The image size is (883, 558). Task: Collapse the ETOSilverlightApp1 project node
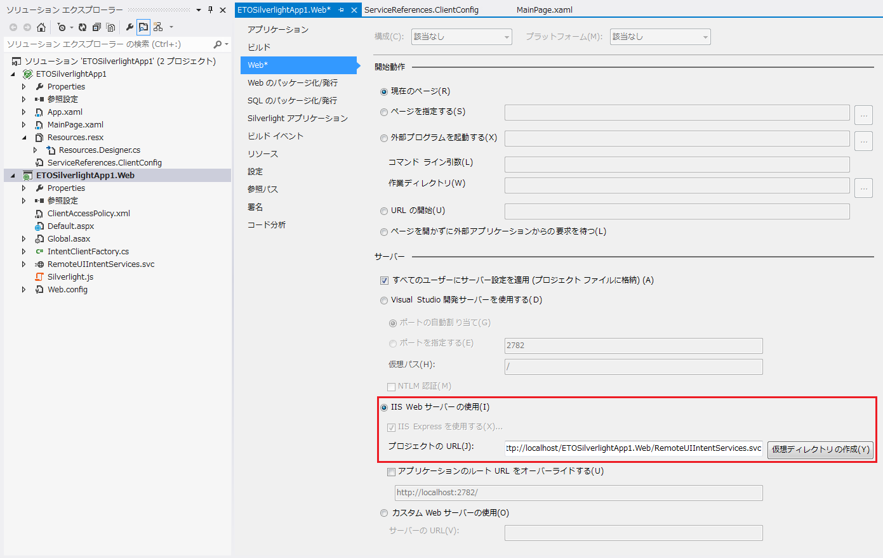click(x=13, y=74)
